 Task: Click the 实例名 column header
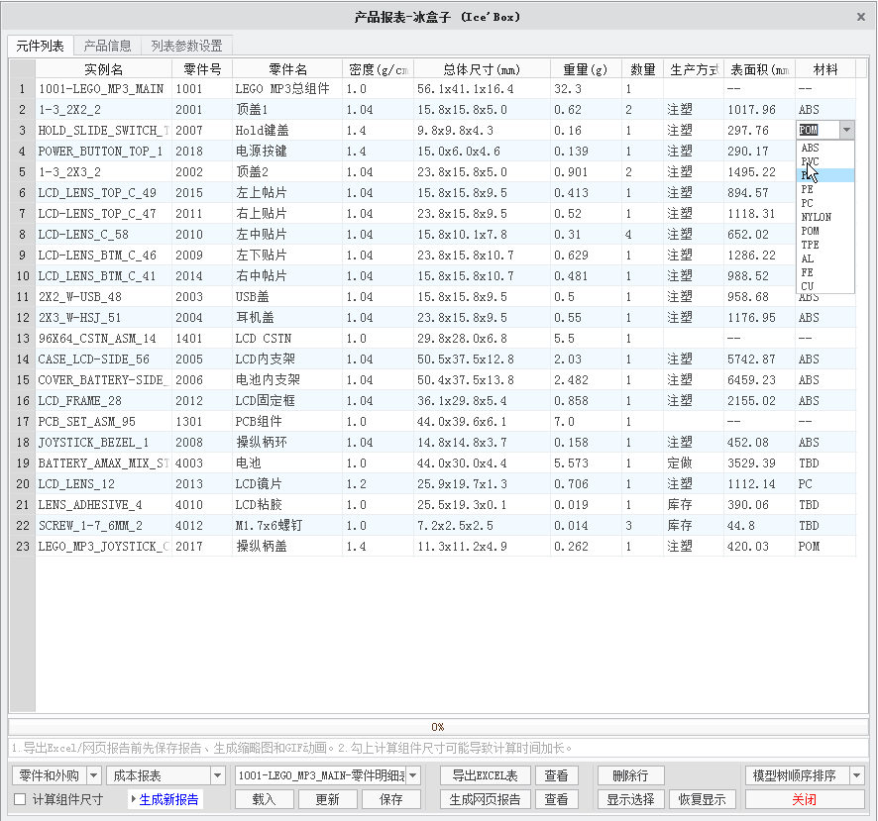pyautogui.click(x=104, y=69)
